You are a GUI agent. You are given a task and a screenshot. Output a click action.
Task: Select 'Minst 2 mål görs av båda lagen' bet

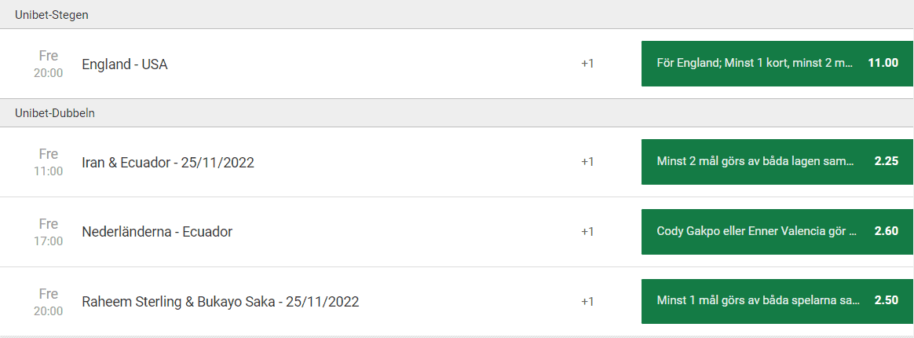click(x=754, y=162)
